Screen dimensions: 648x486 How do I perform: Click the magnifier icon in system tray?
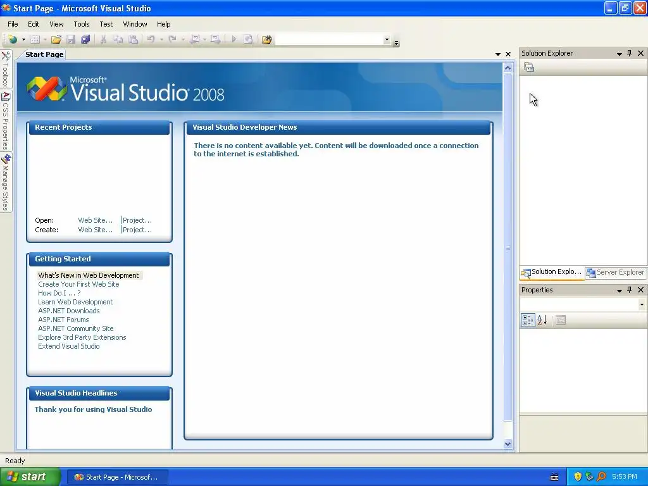click(602, 477)
